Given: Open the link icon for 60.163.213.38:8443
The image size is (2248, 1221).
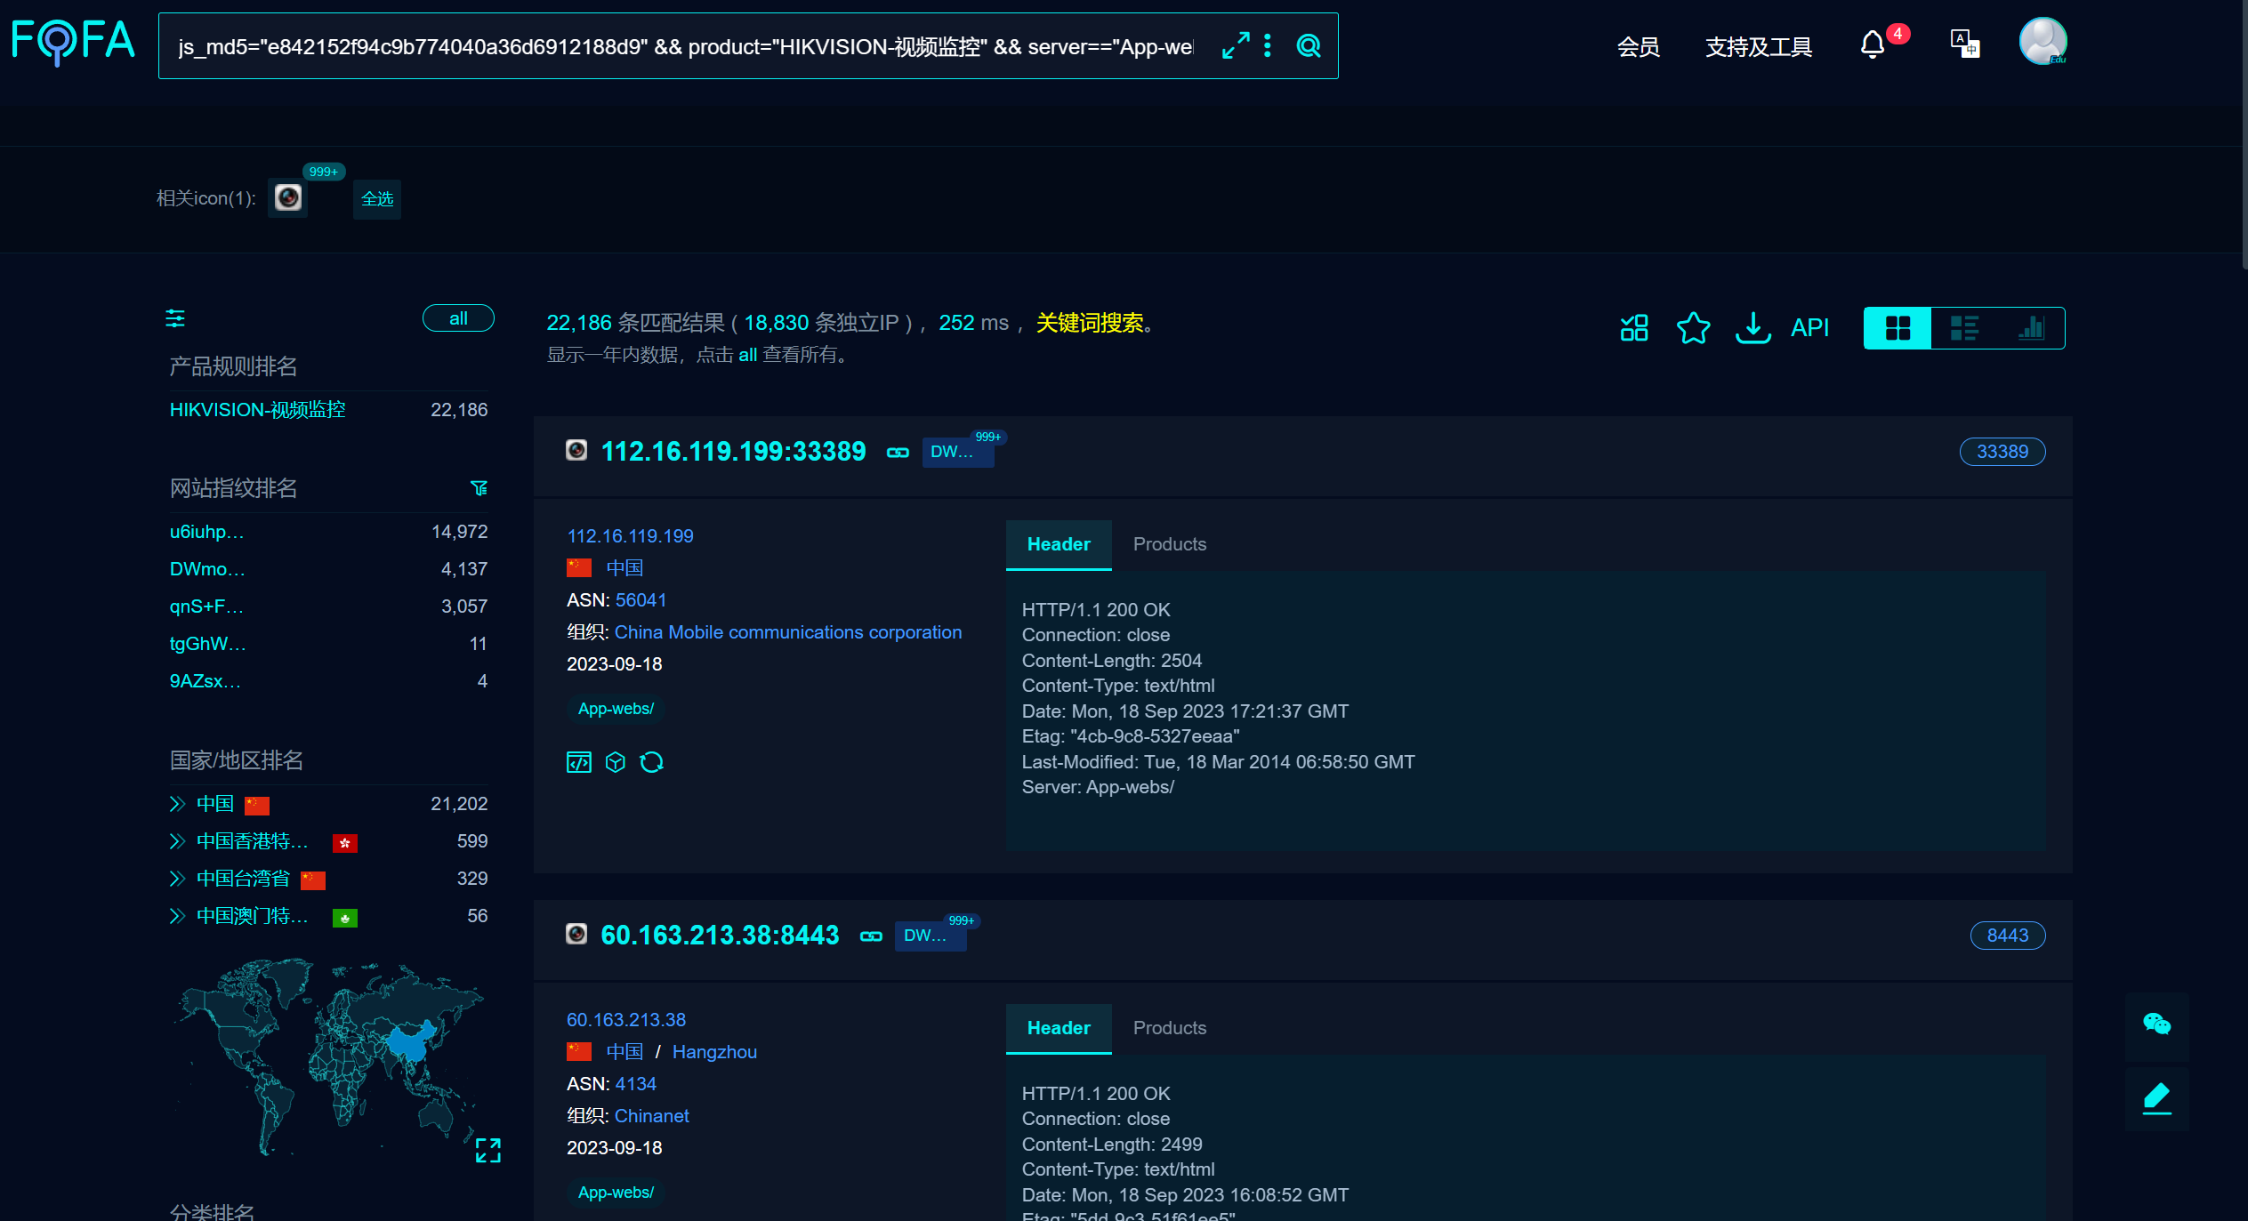Looking at the screenshot, I should 871,936.
